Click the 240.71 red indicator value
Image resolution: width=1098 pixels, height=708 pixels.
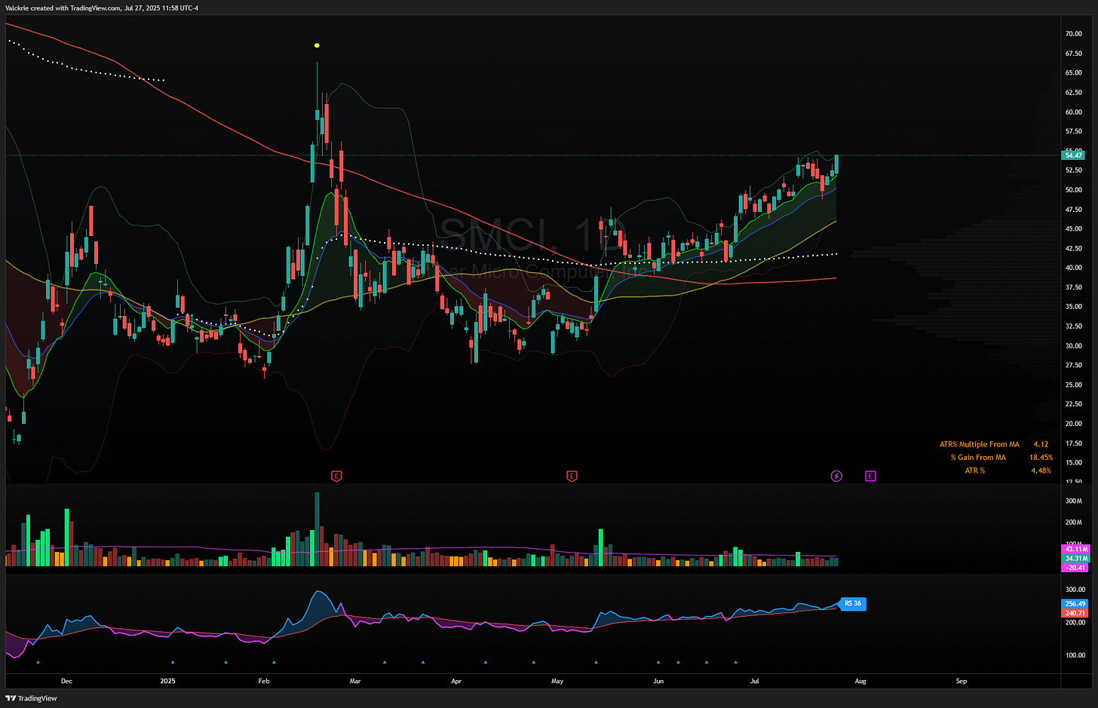point(1075,613)
